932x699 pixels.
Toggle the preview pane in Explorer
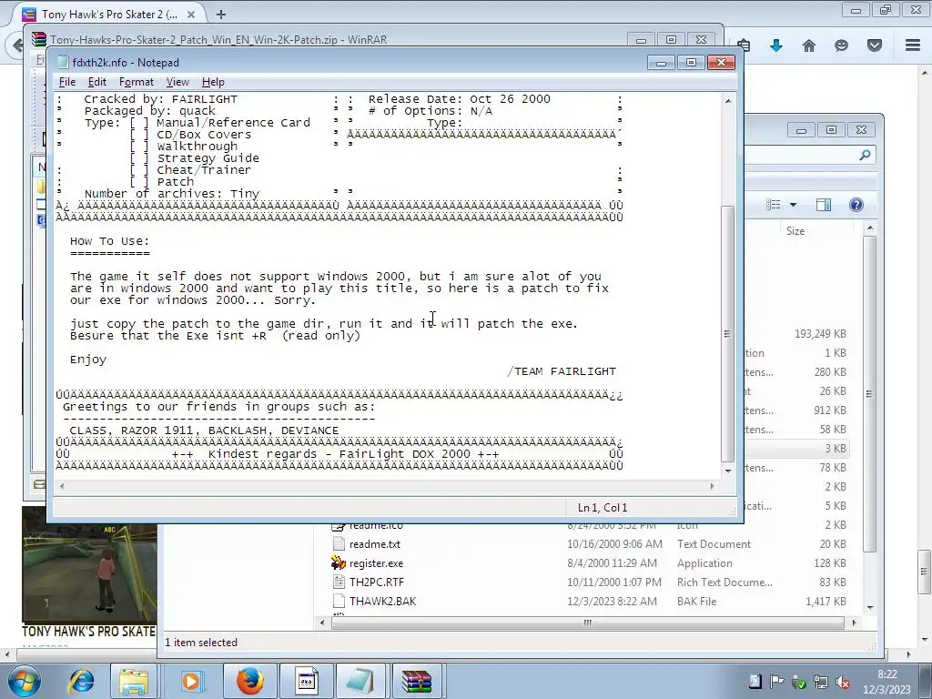click(823, 205)
